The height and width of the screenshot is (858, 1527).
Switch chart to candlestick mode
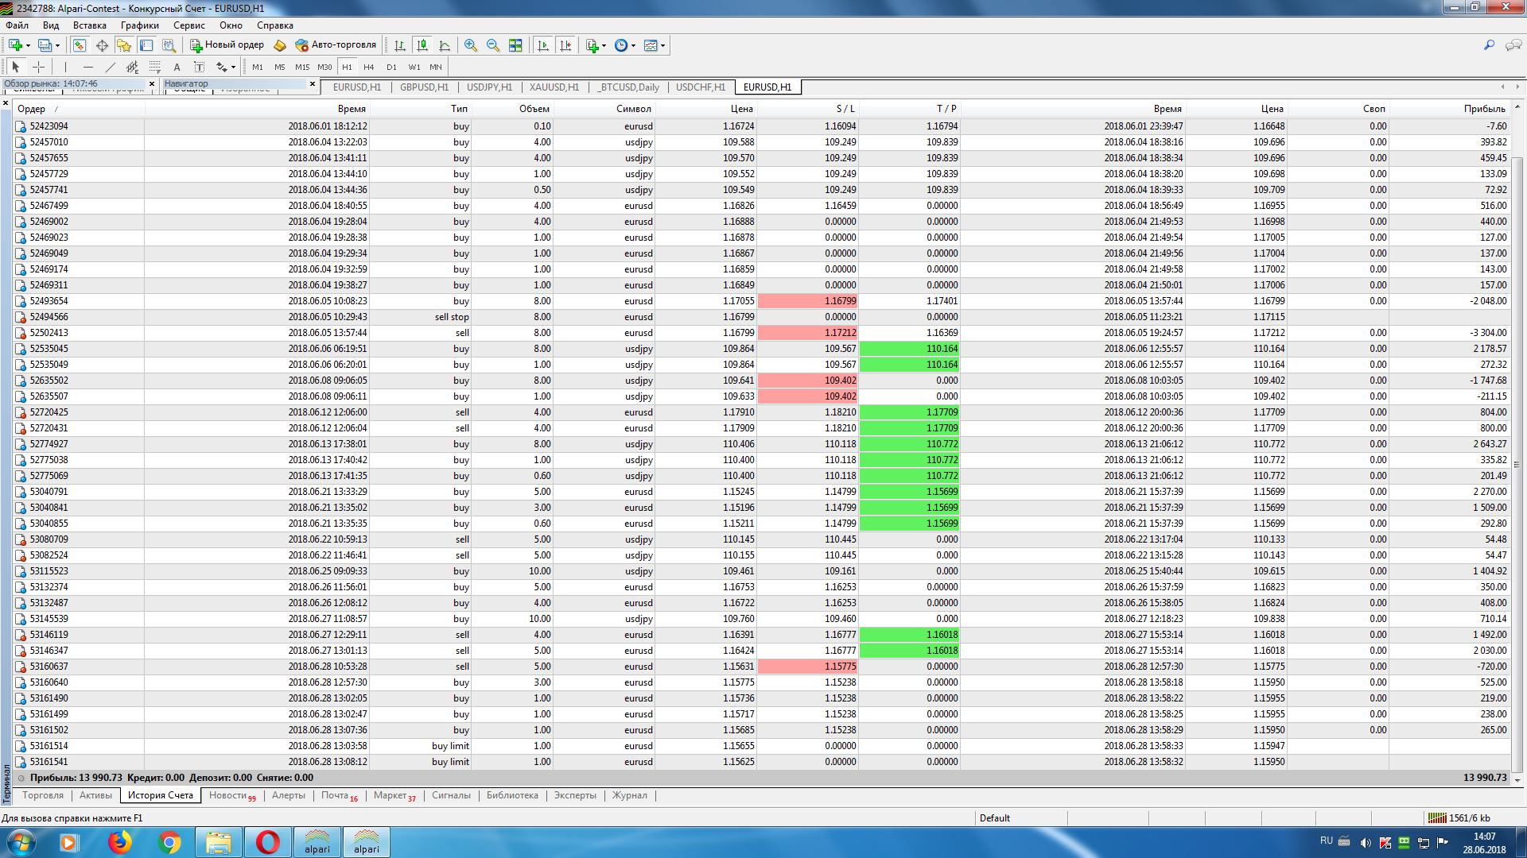422,45
